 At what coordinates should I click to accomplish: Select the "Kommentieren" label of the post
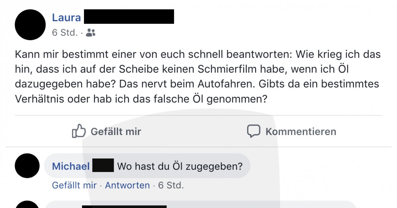coord(301,131)
